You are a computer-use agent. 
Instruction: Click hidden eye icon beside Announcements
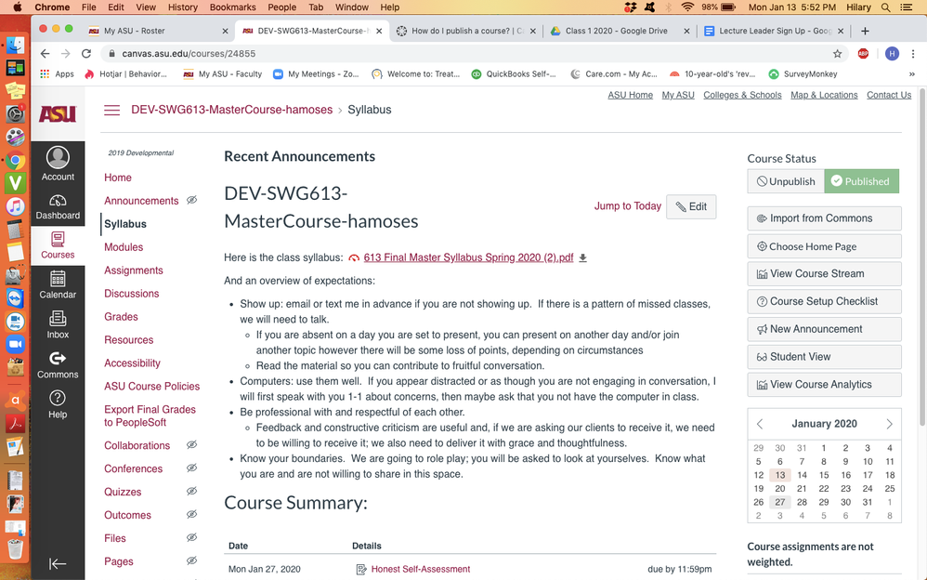pyautogui.click(x=191, y=201)
